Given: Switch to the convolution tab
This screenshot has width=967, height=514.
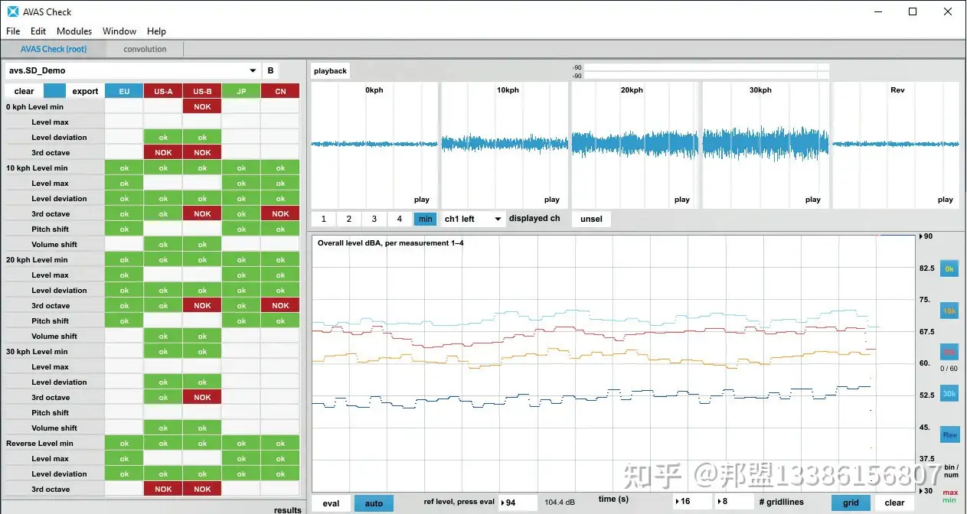Looking at the screenshot, I should (145, 49).
